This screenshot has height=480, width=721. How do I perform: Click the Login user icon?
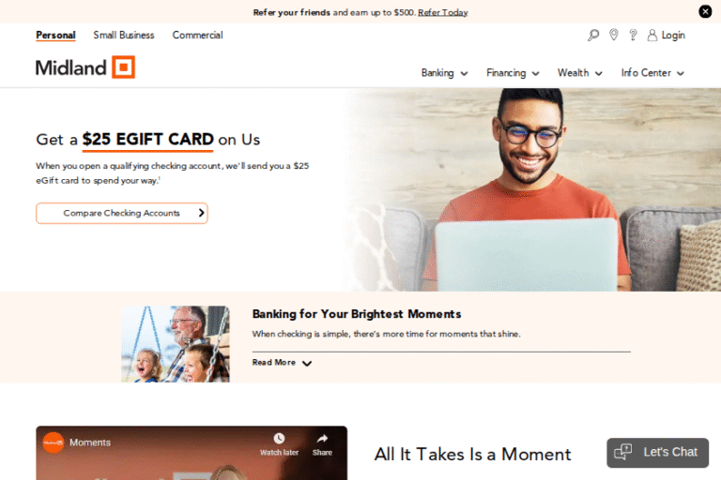click(x=652, y=36)
